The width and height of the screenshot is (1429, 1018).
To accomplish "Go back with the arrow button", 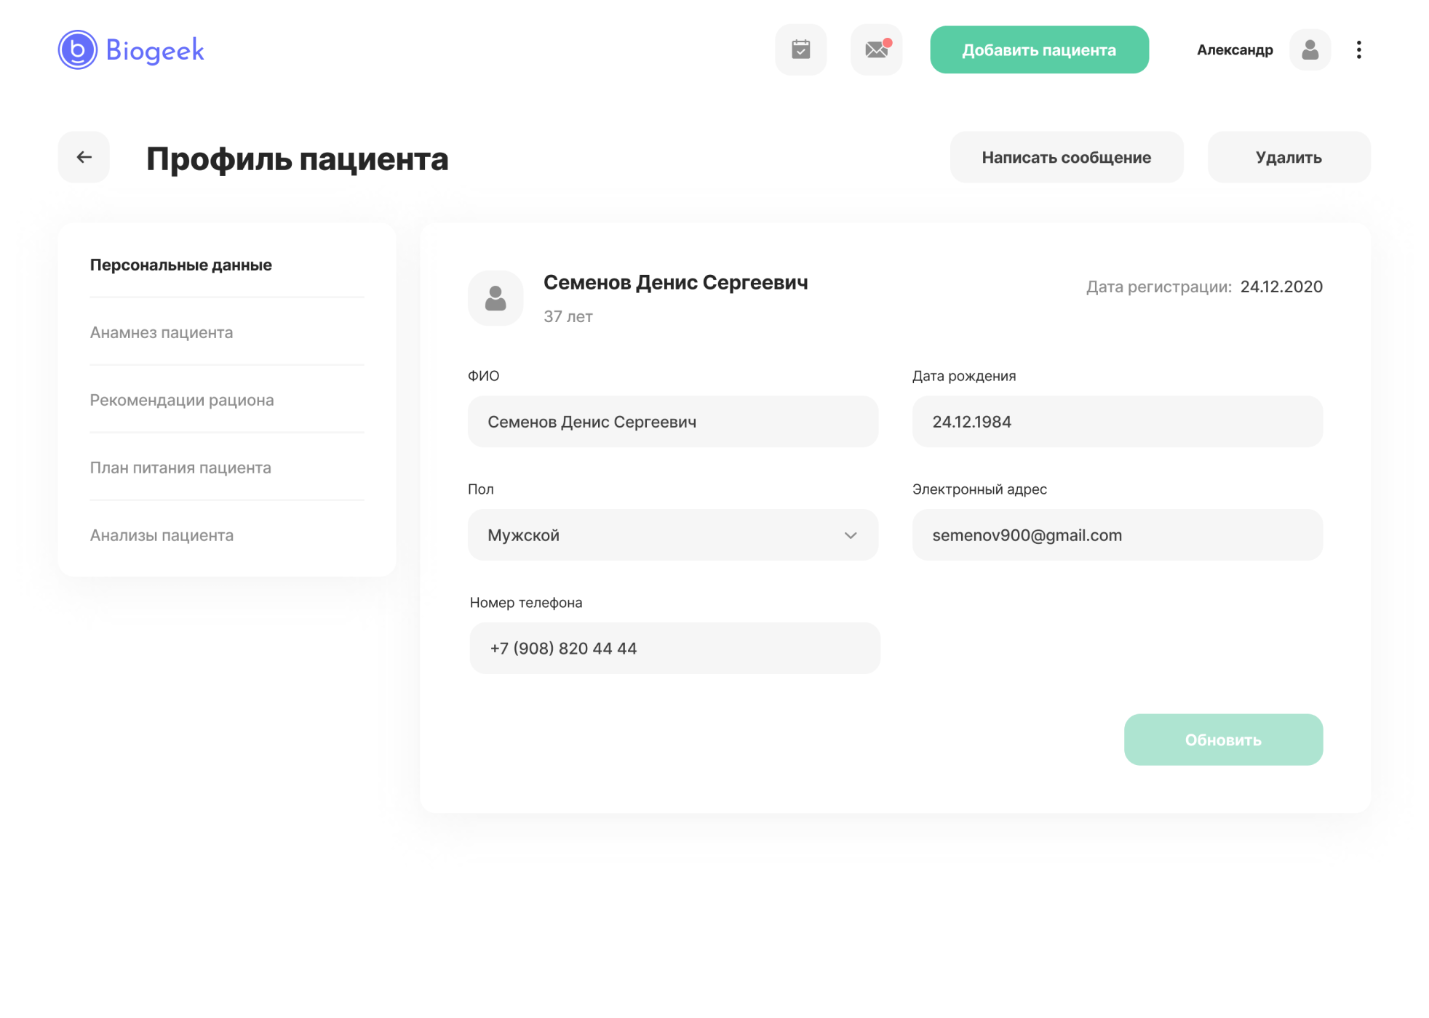I will pyautogui.click(x=84, y=157).
